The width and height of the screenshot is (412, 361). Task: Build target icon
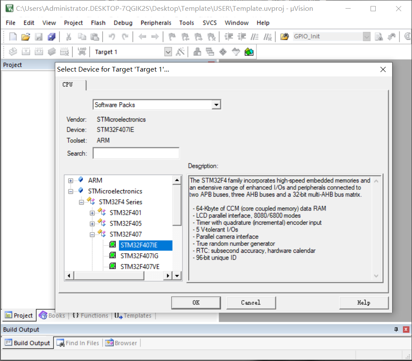click(26, 52)
